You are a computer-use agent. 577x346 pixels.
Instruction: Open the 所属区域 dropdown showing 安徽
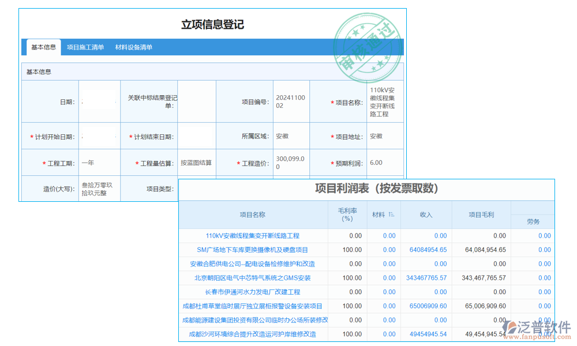291,137
